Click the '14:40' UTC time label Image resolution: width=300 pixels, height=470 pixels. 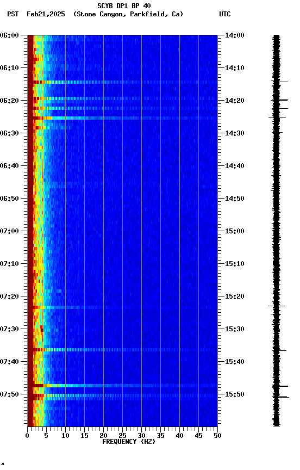(x=235, y=166)
